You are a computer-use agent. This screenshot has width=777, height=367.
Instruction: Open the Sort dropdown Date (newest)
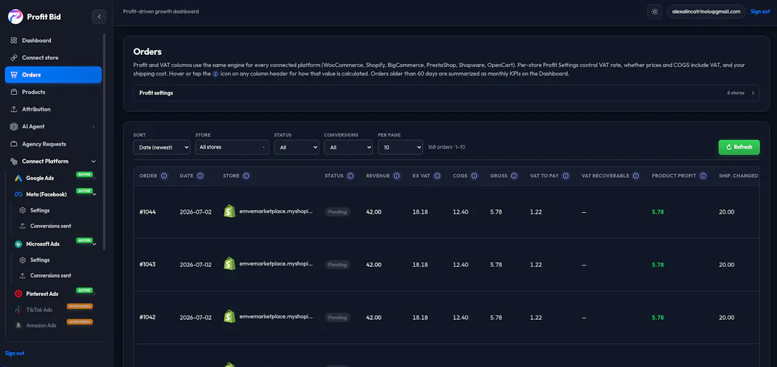tap(162, 147)
